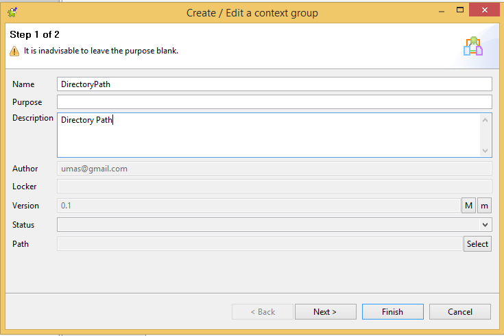Click the Talend app icon in title bar

click(12, 12)
